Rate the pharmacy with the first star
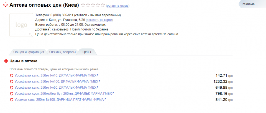 click(83, 5)
